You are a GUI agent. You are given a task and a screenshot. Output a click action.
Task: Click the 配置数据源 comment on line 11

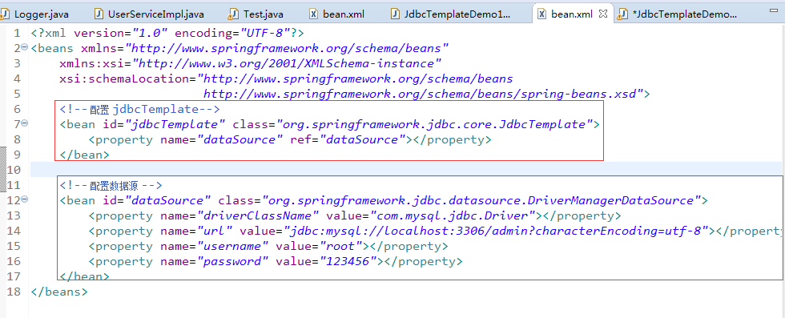[111, 185]
